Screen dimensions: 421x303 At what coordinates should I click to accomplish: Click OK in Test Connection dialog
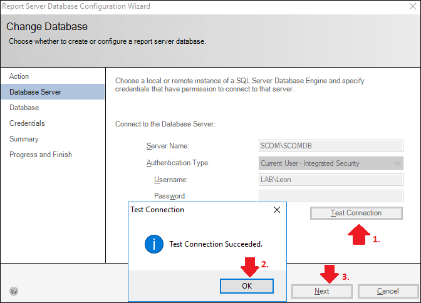point(247,286)
